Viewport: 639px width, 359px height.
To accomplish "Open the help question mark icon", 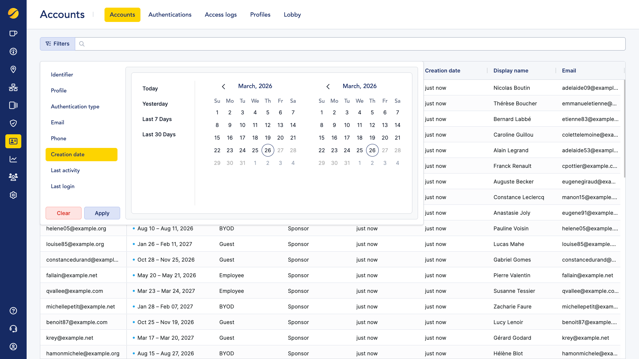I will pos(13,311).
